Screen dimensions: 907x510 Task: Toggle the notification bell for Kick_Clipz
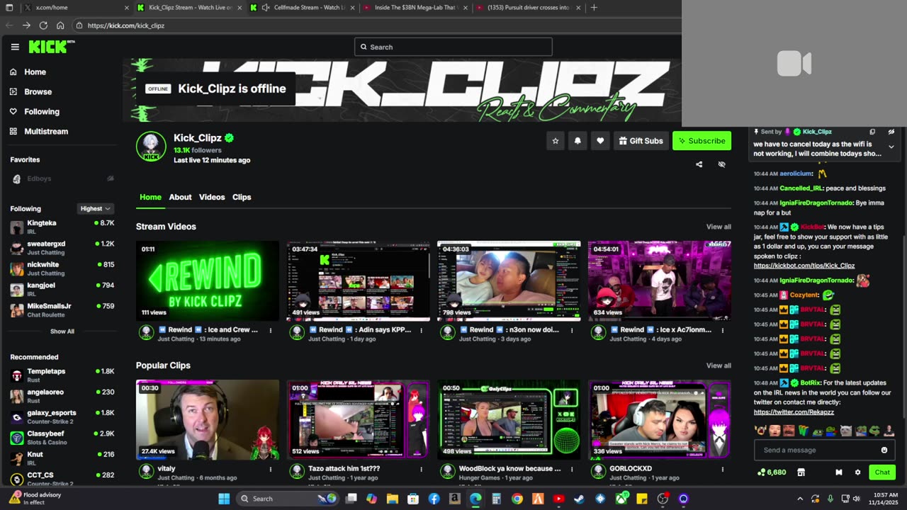pos(578,141)
